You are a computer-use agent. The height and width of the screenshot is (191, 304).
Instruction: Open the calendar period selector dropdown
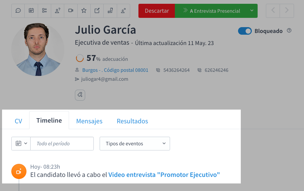pyautogui.click(x=21, y=144)
